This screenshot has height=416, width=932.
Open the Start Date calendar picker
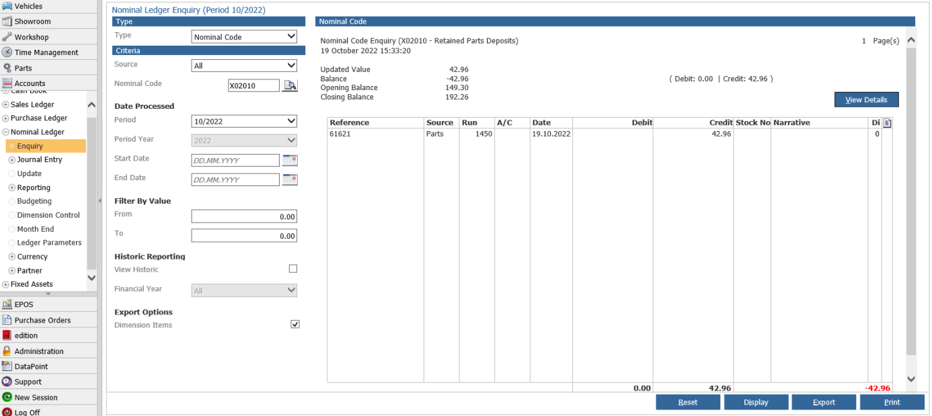tap(290, 160)
